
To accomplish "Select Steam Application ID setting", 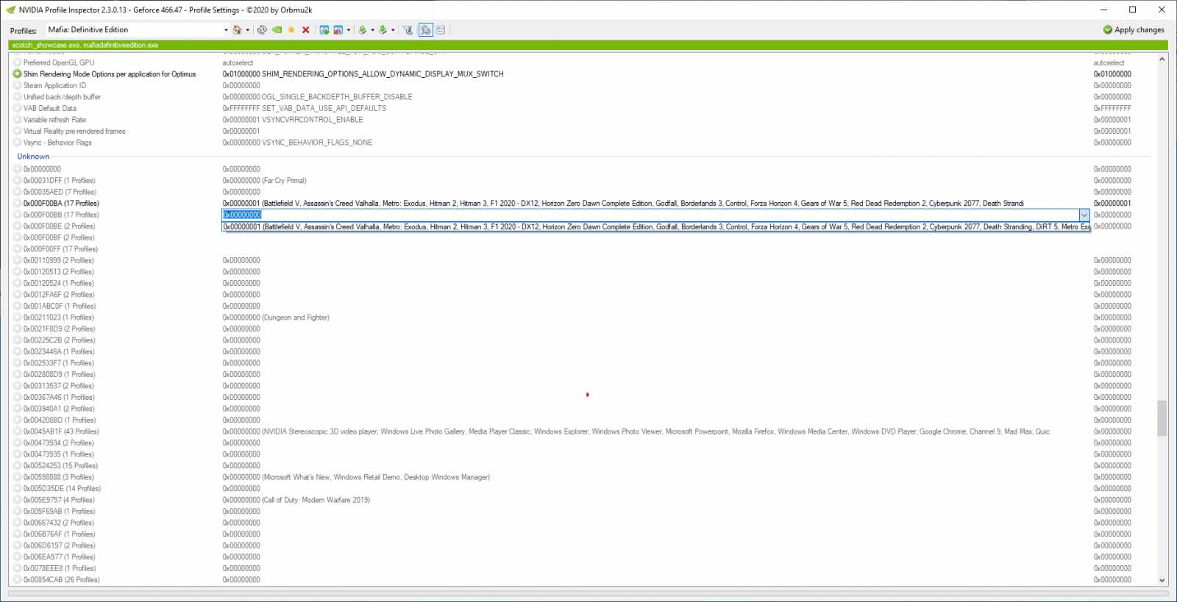I will tap(54, 86).
